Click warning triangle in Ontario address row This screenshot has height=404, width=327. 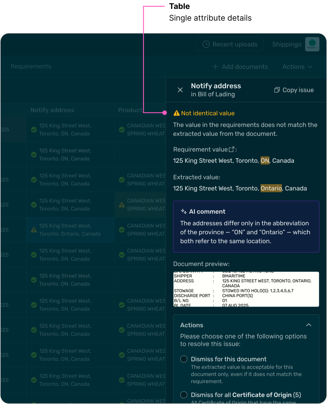click(34, 230)
